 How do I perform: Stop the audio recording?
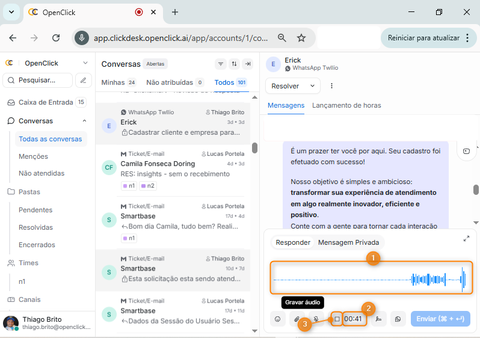click(337, 319)
